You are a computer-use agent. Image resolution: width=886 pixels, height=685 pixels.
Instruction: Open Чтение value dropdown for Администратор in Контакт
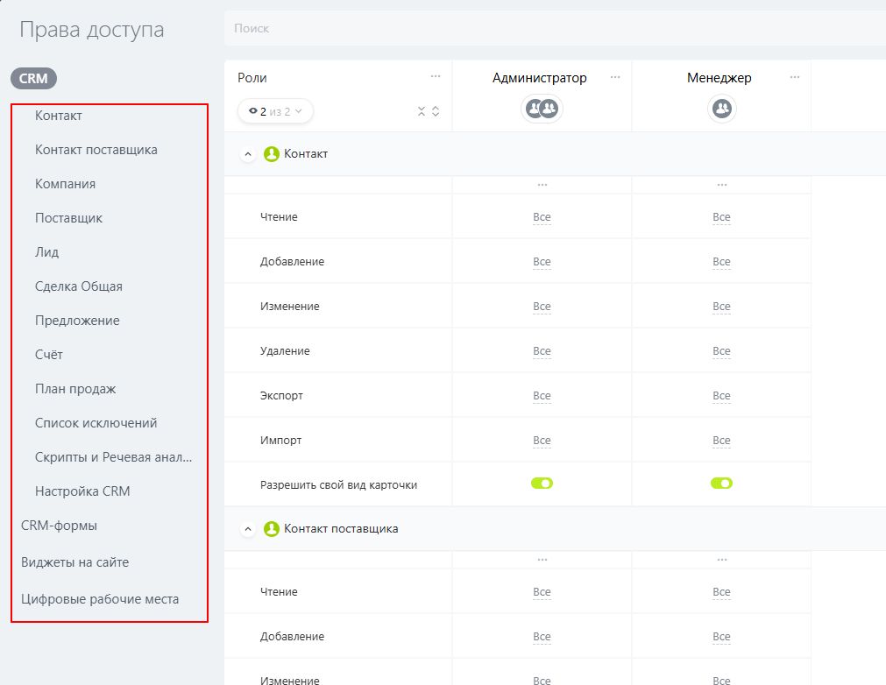pyautogui.click(x=542, y=217)
